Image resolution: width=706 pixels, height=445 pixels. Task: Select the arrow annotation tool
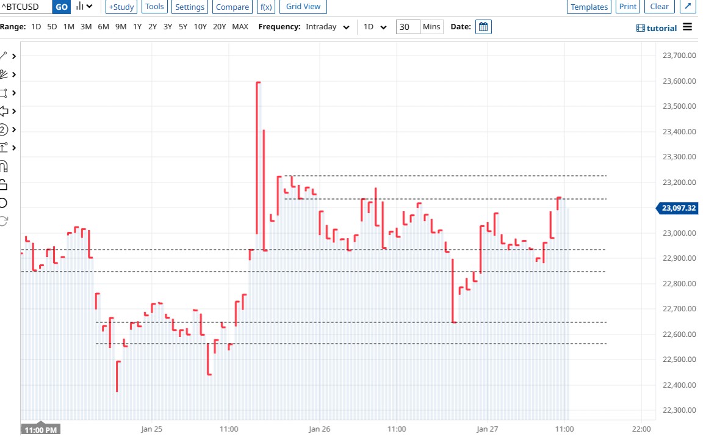point(3,111)
